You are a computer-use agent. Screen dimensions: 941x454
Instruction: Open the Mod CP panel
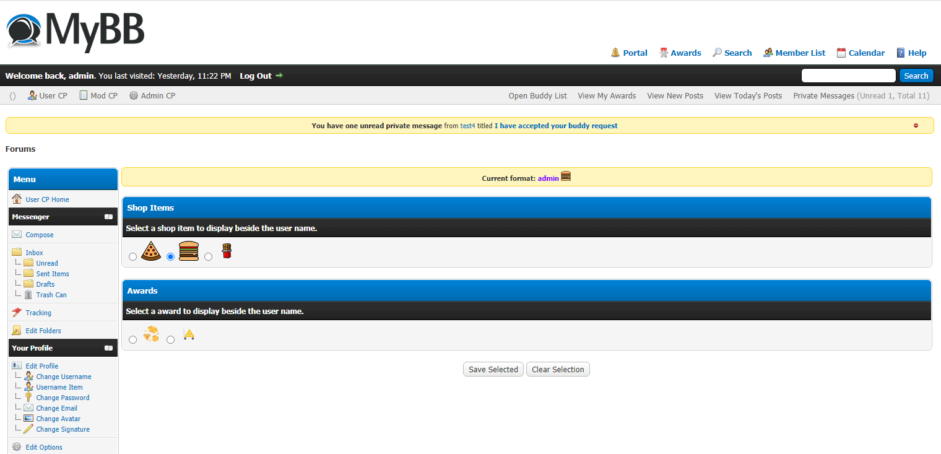(x=98, y=96)
